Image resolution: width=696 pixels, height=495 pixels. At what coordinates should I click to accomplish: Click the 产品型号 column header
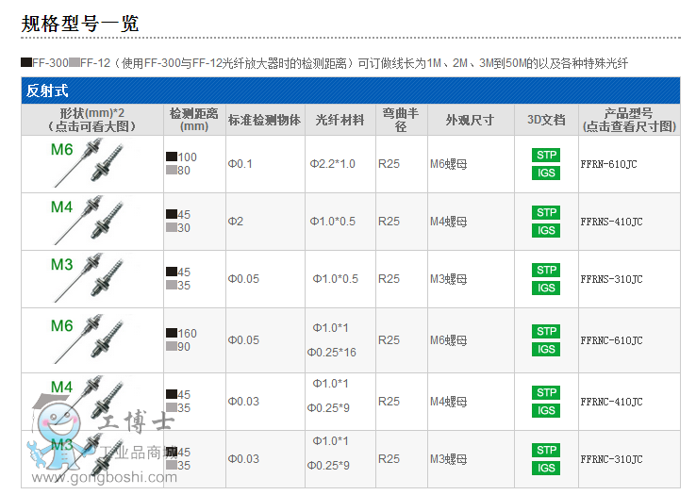(629, 120)
